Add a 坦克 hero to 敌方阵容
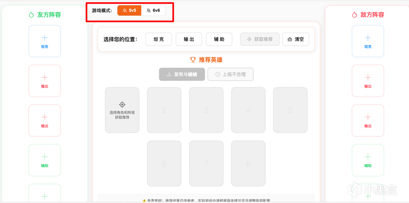 click(x=368, y=41)
